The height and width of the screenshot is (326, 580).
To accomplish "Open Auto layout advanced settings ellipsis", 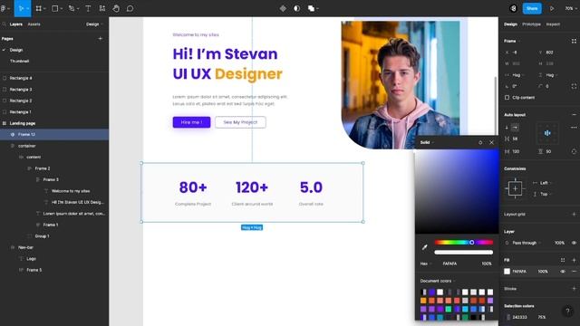I will [574, 128].
